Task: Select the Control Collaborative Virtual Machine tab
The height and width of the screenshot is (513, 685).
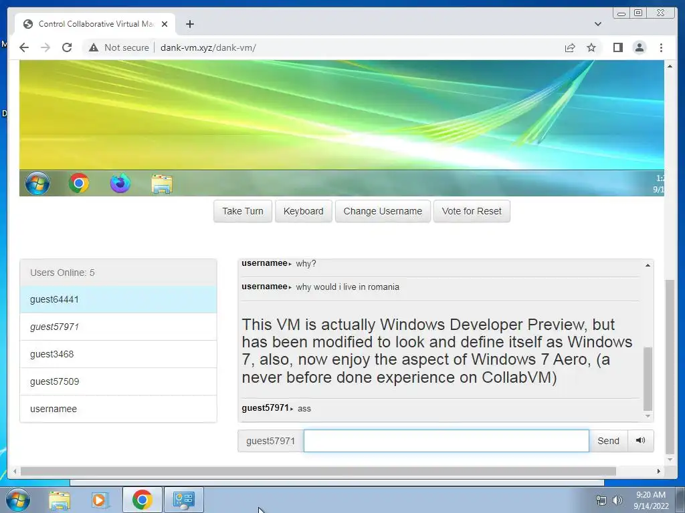Action: pos(95,24)
